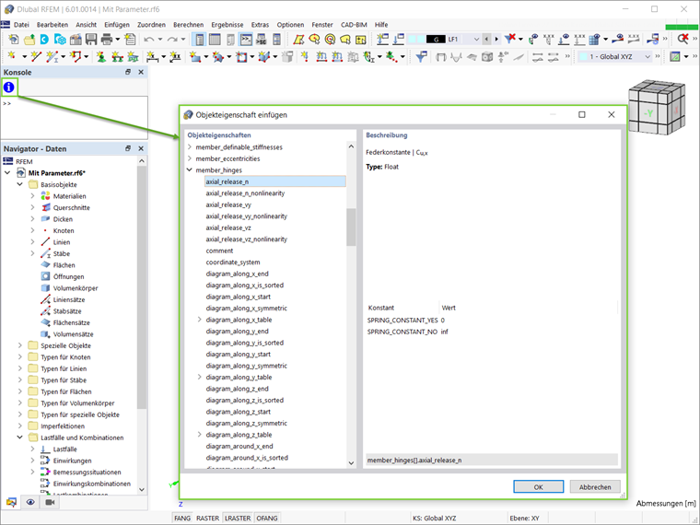Screen dimensions: 700x525
Task: Select the comment property row
Action: click(219, 251)
